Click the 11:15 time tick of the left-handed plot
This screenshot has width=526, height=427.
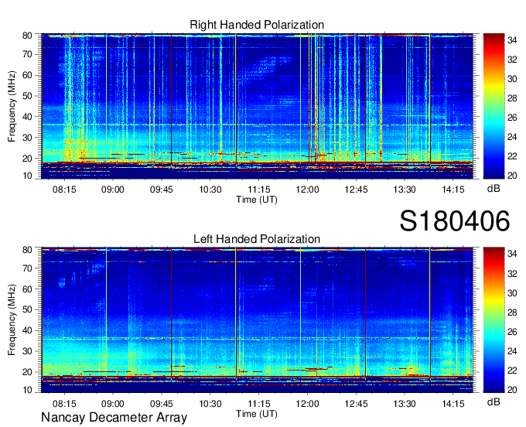[x=259, y=404]
